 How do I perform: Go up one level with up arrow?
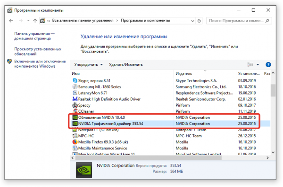pos(35,21)
